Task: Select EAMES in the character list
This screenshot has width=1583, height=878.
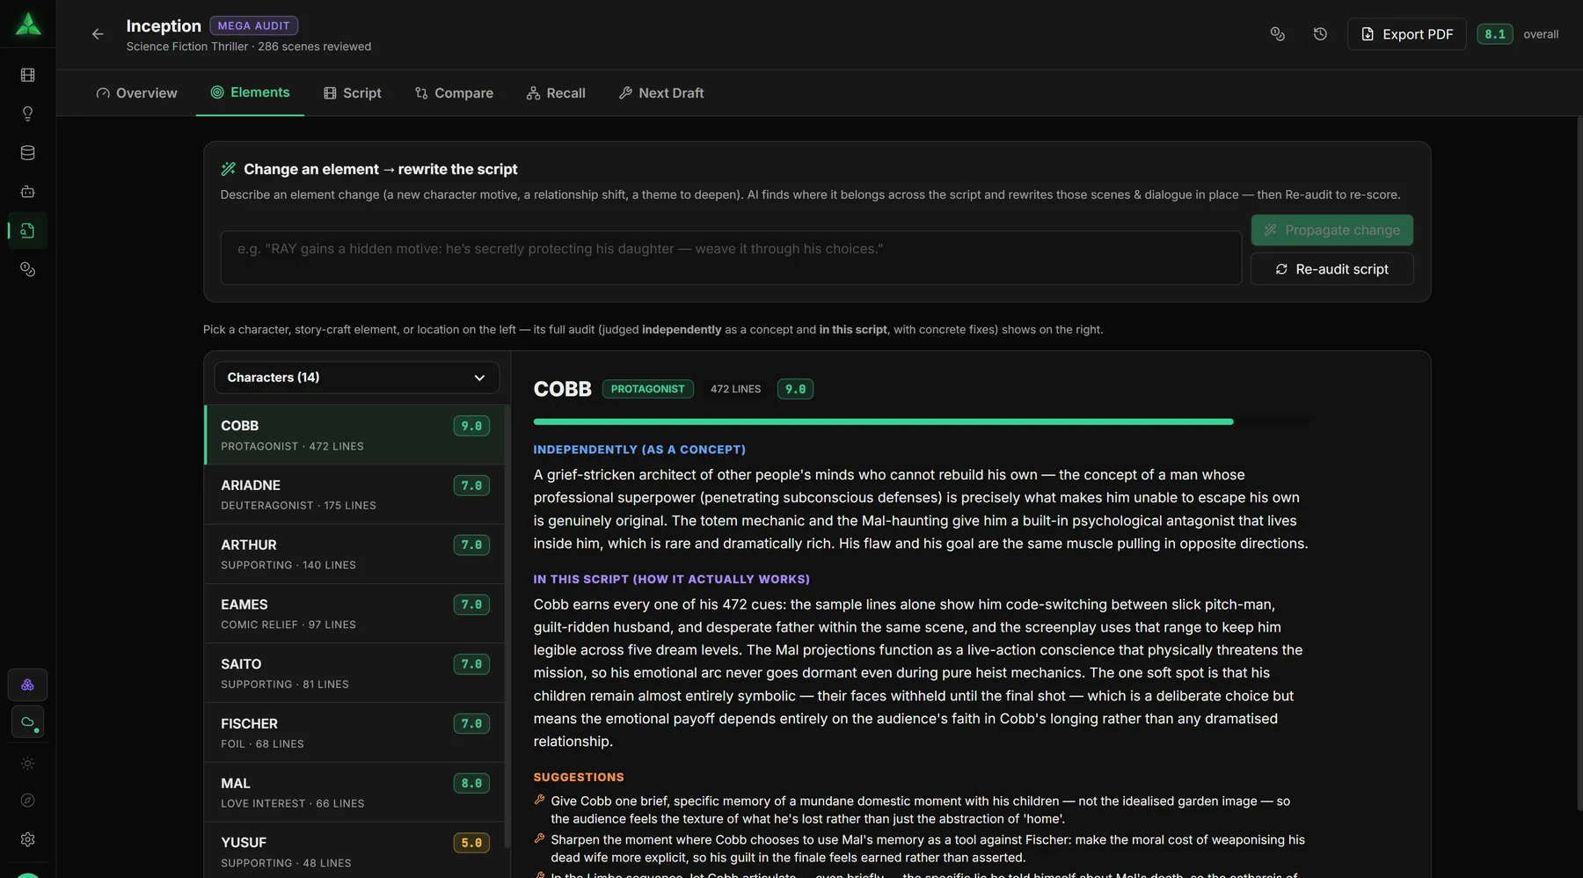Action: [x=355, y=614]
